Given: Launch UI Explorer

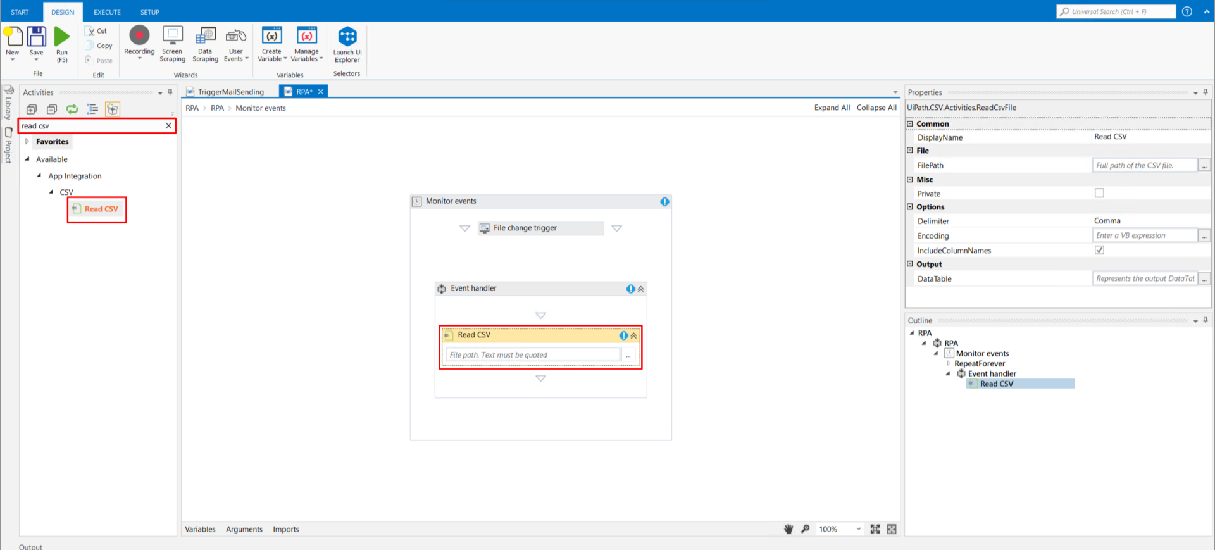Looking at the screenshot, I should point(347,44).
